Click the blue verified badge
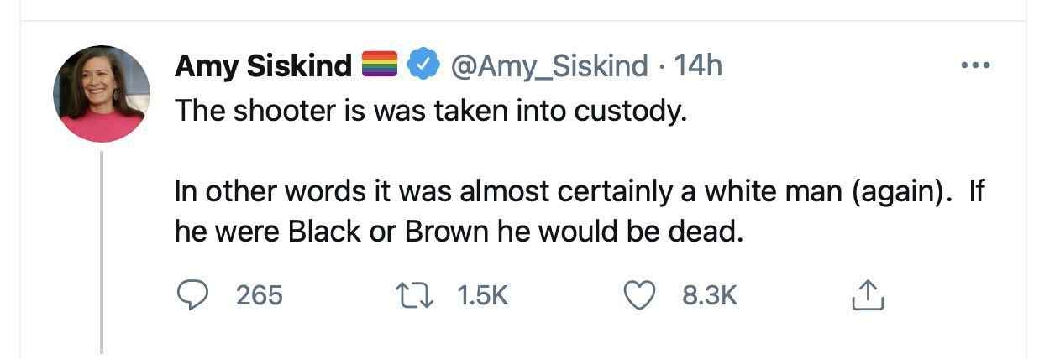The width and height of the screenshot is (1055, 359). [x=423, y=64]
